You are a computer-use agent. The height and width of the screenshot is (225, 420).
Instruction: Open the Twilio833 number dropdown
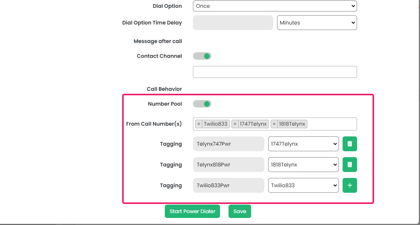coord(303,185)
